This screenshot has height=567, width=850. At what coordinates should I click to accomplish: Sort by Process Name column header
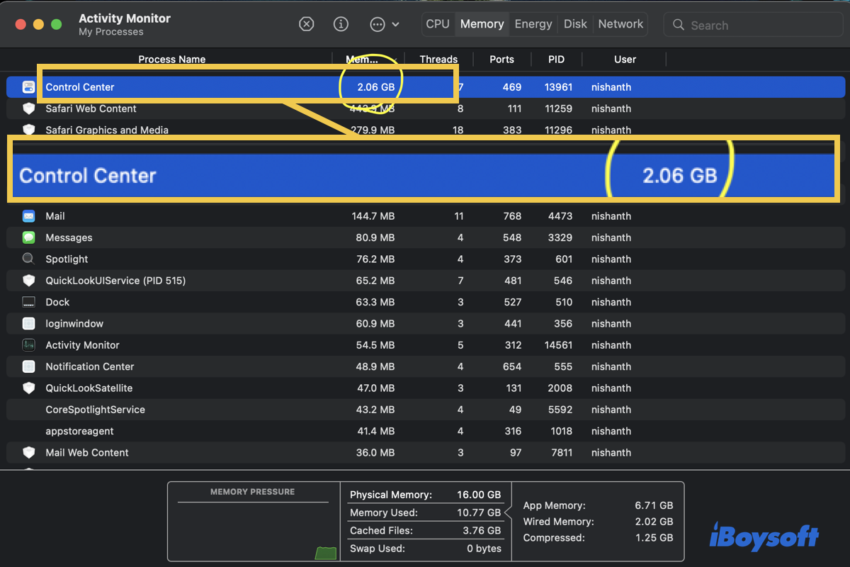pyautogui.click(x=171, y=60)
